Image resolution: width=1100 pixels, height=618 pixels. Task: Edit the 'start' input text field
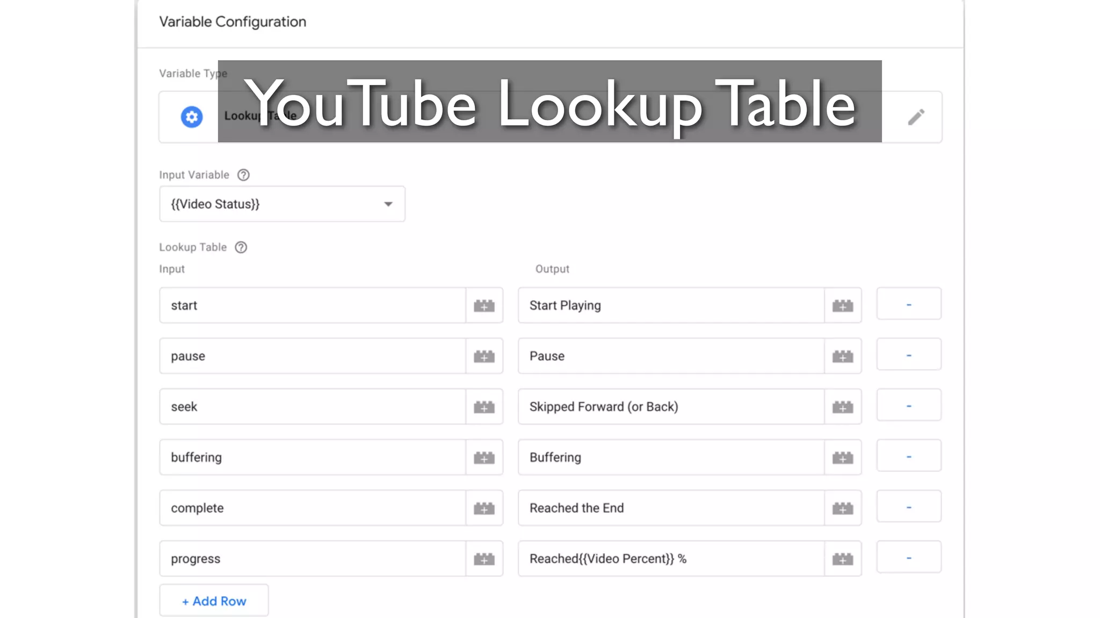(313, 305)
